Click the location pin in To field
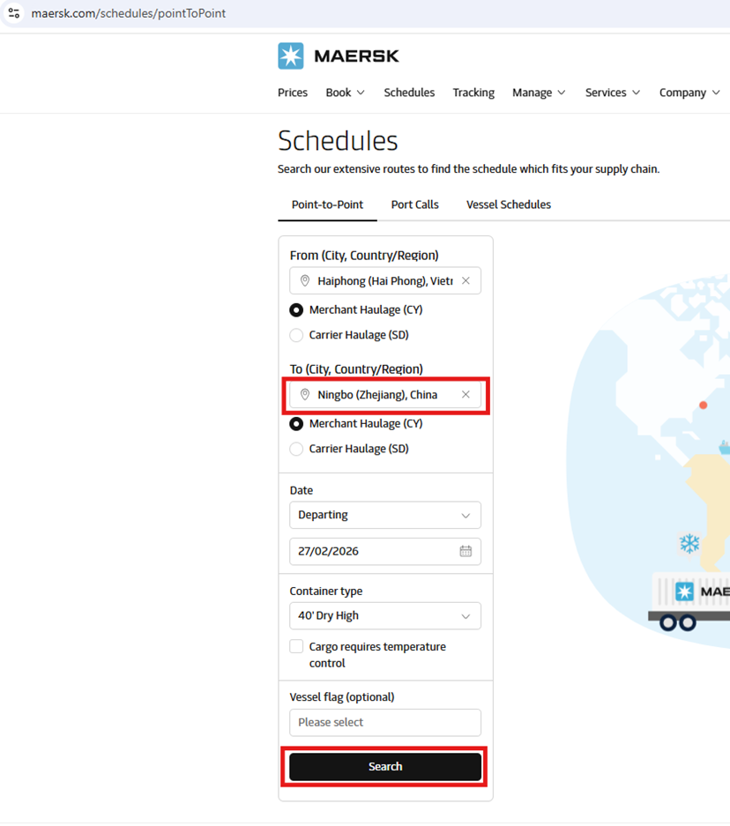This screenshot has width=730, height=826. (305, 395)
